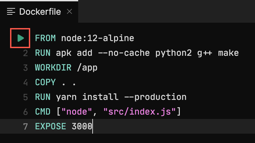The width and height of the screenshot is (255, 143).
Task: Place cursor on the COPY keyword
Action: [x=45, y=82]
